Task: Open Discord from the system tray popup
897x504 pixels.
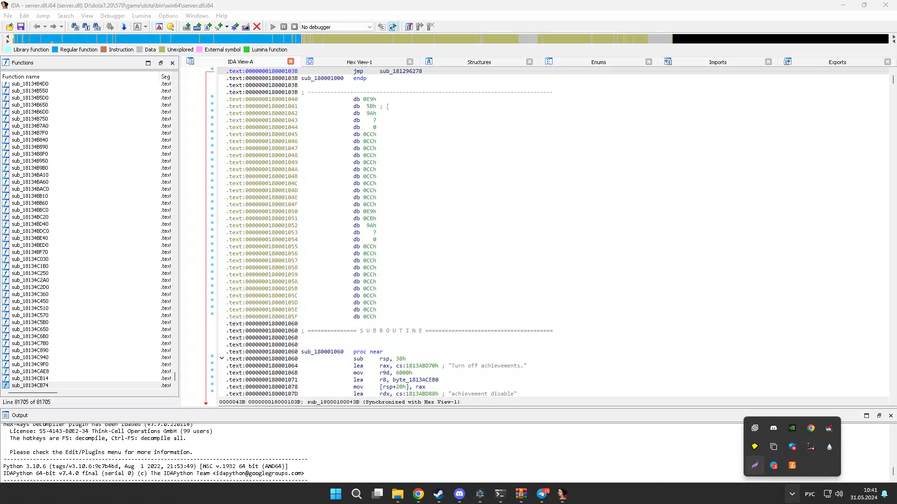Action: (x=773, y=428)
